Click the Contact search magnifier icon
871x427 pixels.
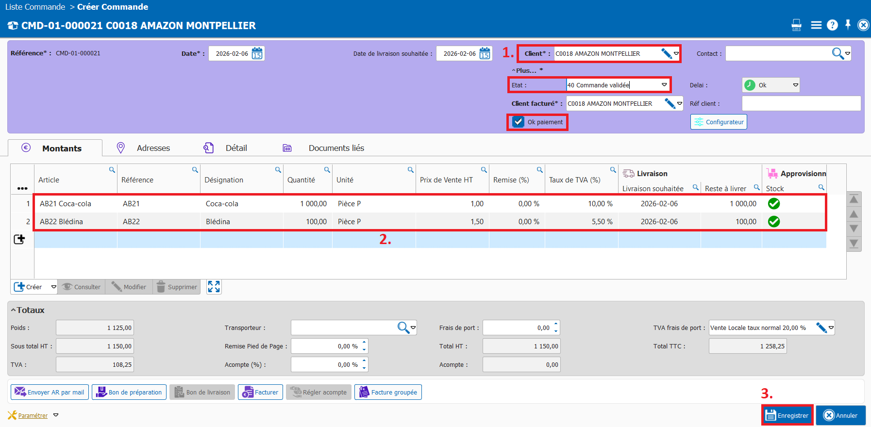837,53
